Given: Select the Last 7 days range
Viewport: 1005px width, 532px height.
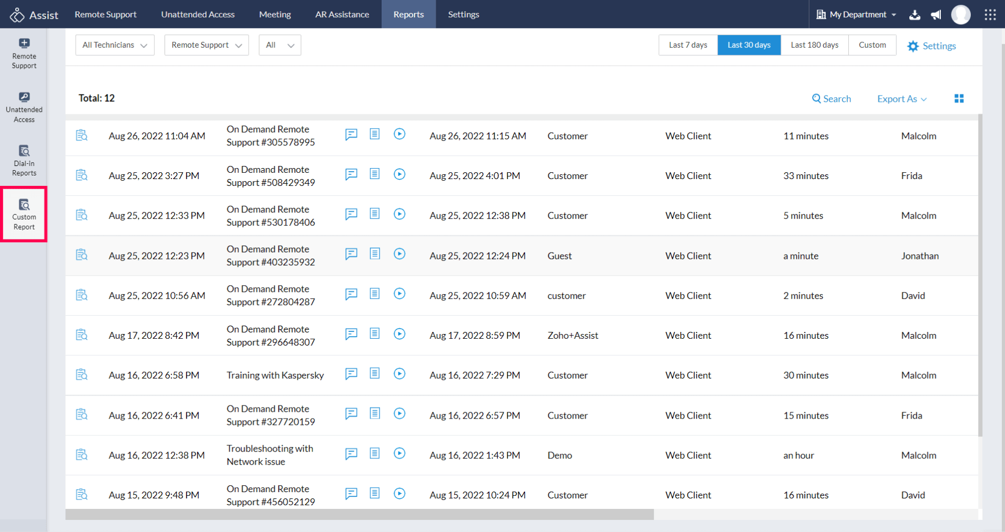Looking at the screenshot, I should pyautogui.click(x=688, y=45).
